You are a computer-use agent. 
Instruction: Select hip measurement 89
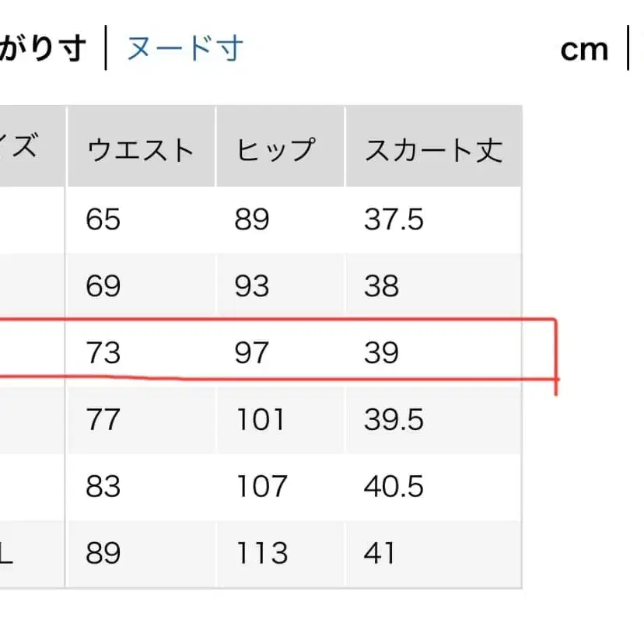click(249, 219)
